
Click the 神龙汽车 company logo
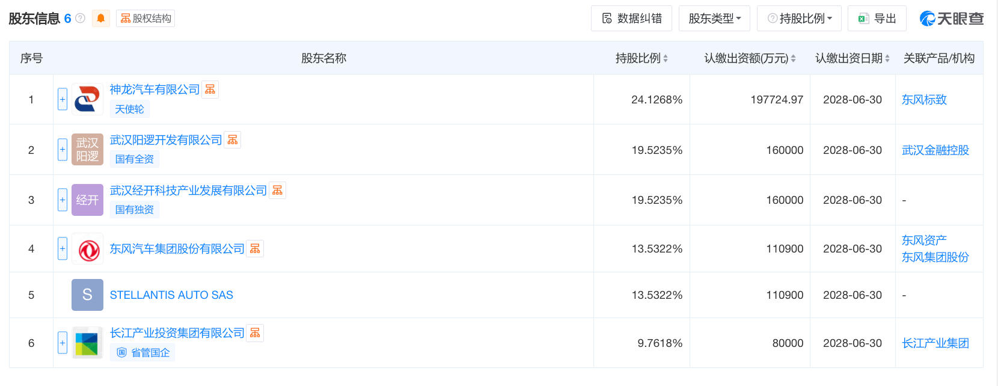click(87, 99)
